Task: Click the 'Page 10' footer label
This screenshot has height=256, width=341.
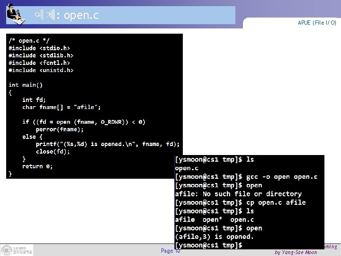Action: coord(170,251)
